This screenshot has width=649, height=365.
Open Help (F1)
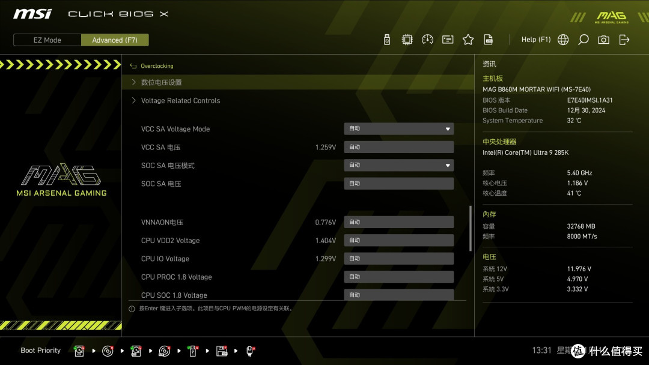point(536,40)
